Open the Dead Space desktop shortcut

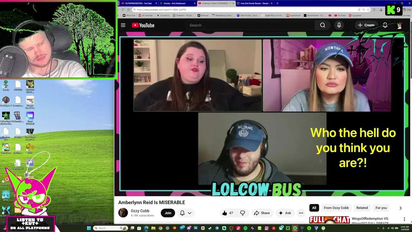click(x=6, y=101)
